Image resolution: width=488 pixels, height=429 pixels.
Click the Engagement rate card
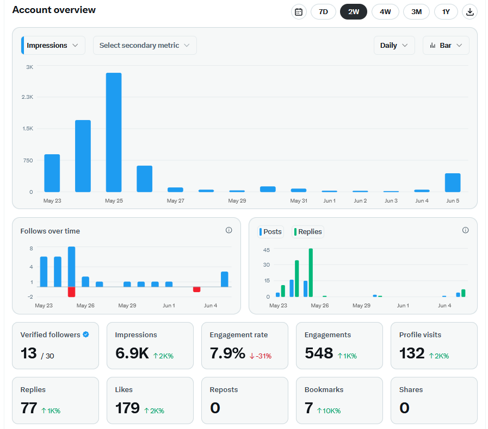[245, 345]
